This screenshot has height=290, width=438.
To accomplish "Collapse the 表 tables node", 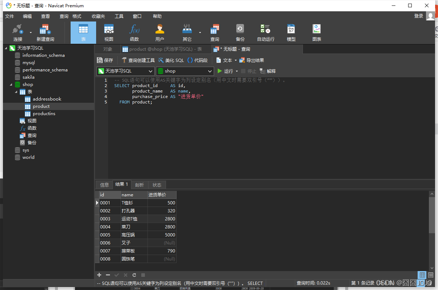I will (16, 92).
